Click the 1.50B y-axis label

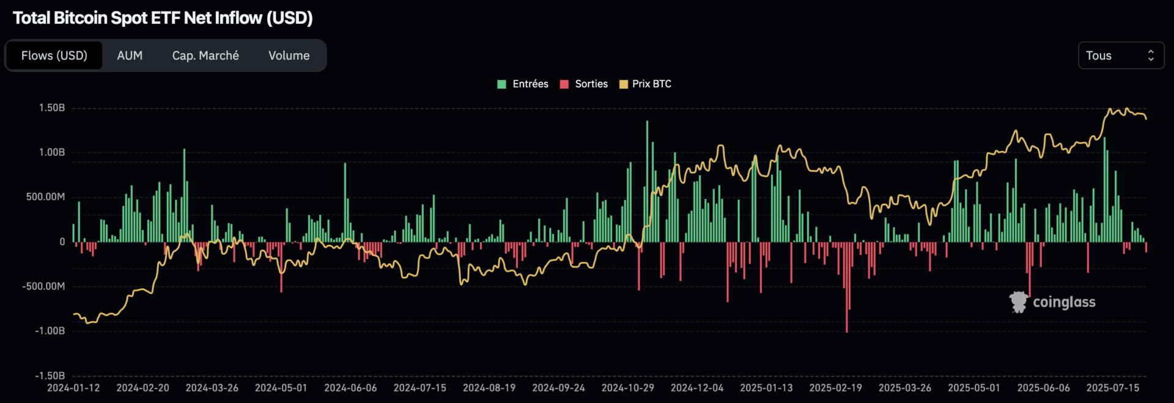(52, 108)
